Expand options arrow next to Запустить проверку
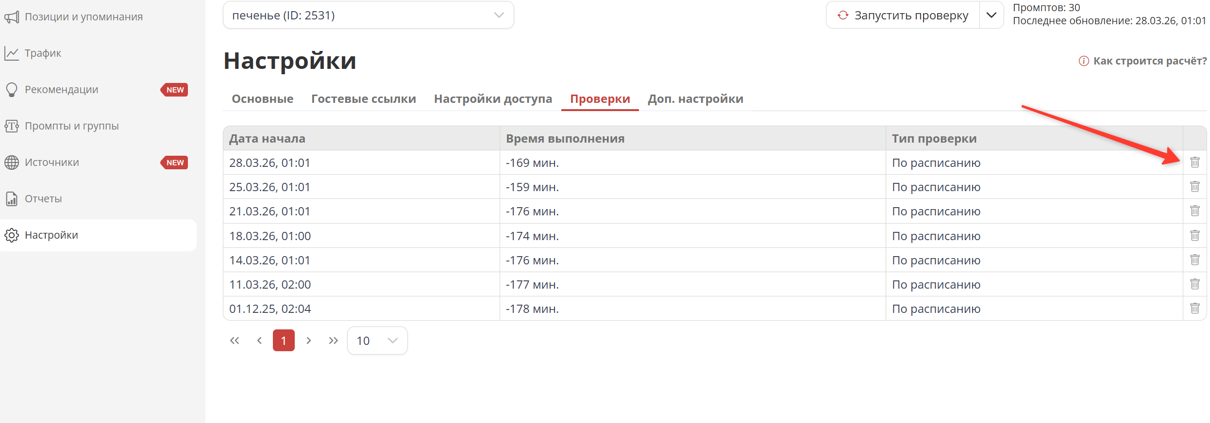The height and width of the screenshot is (423, 1210). coord(991,16)
